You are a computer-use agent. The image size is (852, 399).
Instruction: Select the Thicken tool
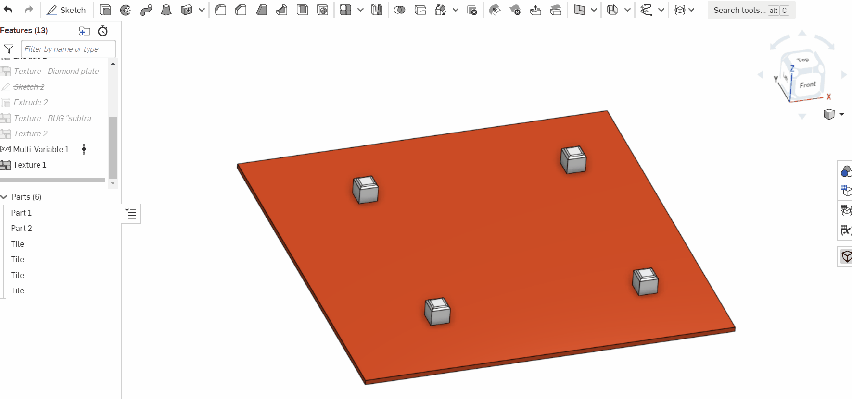pyautogui.click(x=187, y=10)
